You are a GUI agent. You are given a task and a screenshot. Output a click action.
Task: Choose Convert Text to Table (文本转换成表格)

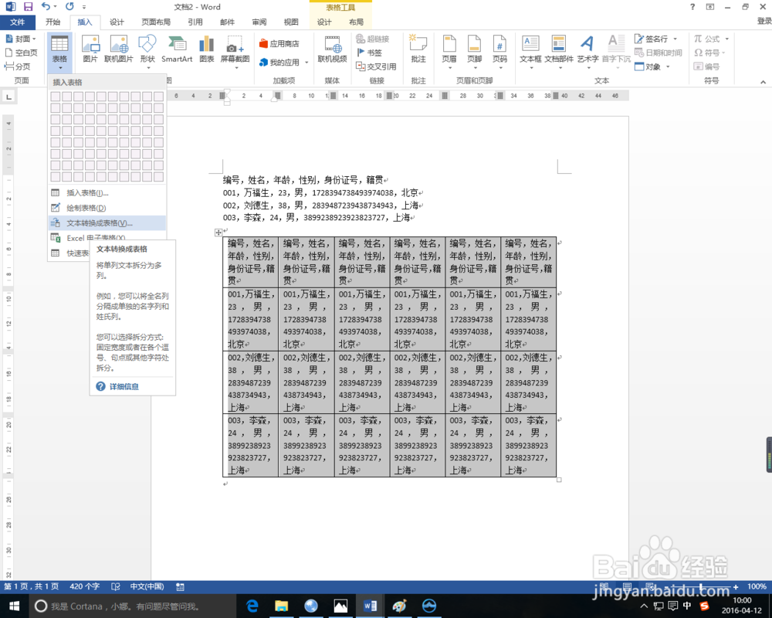tap(107, 223)
